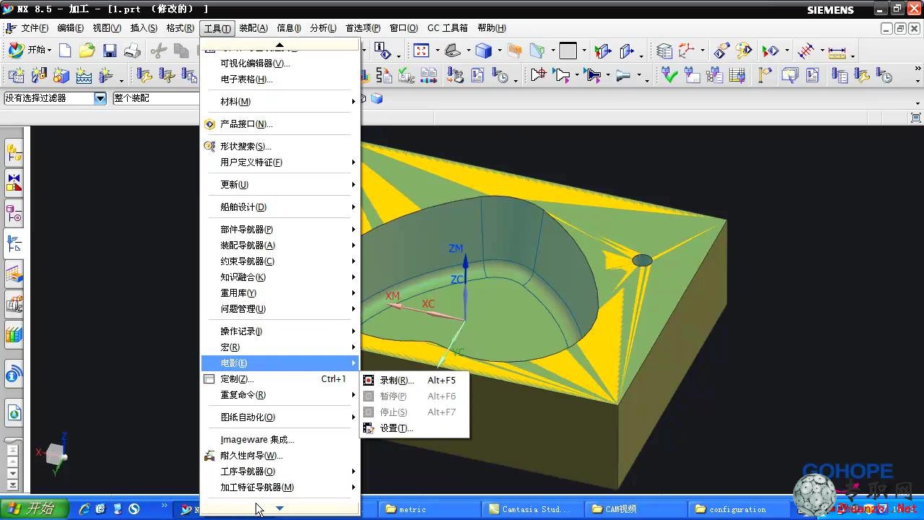Screen dimensions: 924x520
Task: Click the Create Method icon
Action: point(84,75)
